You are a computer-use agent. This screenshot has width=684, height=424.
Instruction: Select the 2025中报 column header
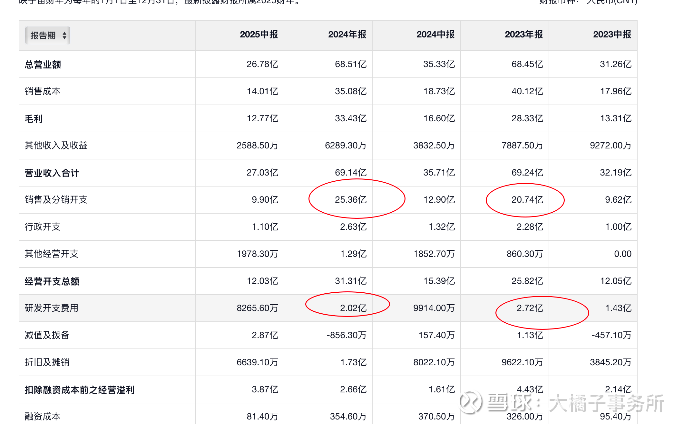point(259,35)
